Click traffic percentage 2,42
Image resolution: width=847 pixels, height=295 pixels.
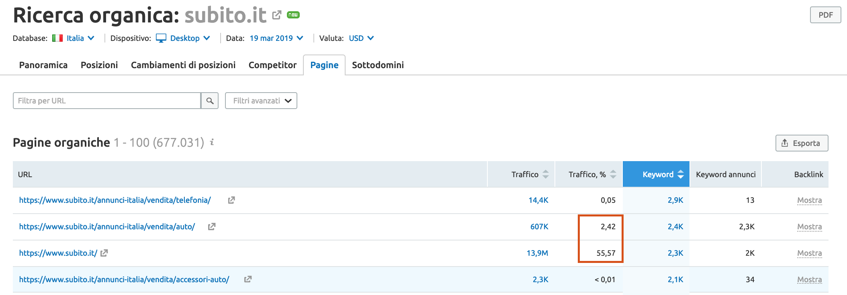[x=608, y=226]
